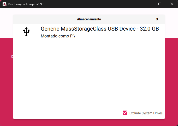Screen dimensions: 178x126
Task: Click the 32.0 GB capacity text
Action: 149,29
